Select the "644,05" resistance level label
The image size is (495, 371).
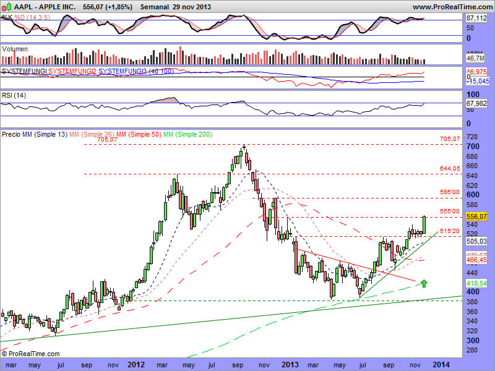tap(450, 169)
